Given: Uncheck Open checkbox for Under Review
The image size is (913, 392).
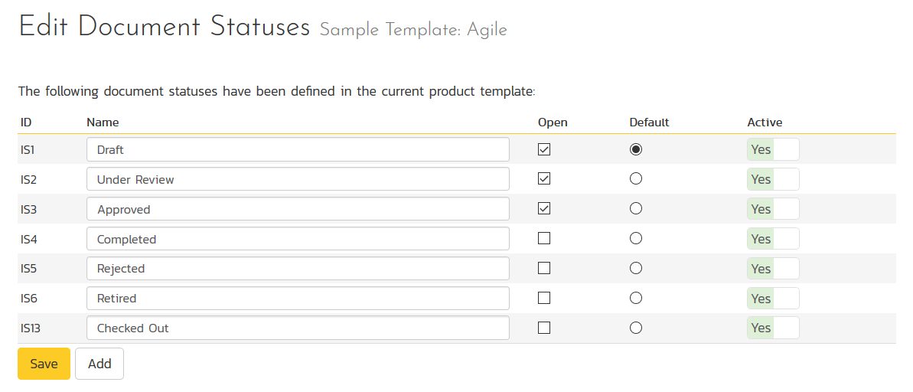Looking at the screenshot, I should [544, 179].
